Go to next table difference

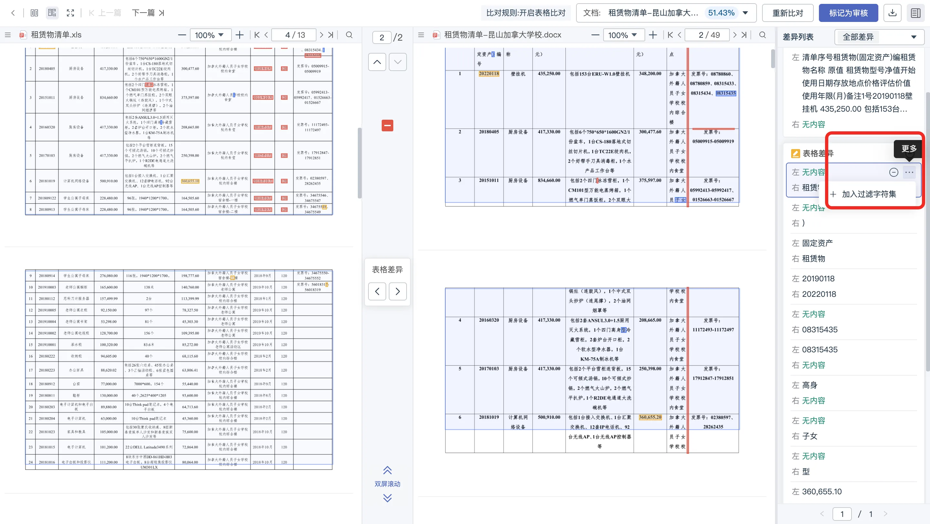point(398,291)
